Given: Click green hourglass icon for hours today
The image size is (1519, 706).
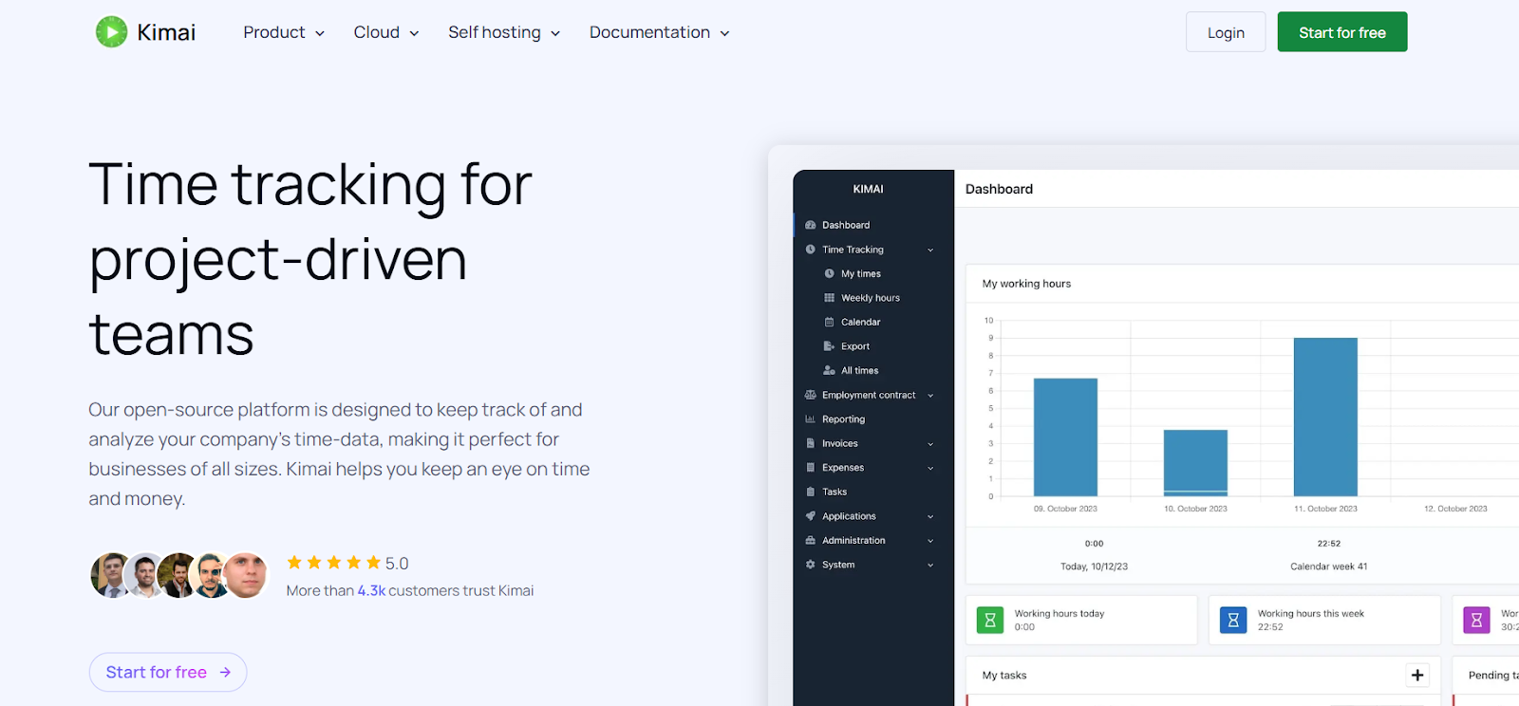Looking at the screenshot, I should pos(990,620).
